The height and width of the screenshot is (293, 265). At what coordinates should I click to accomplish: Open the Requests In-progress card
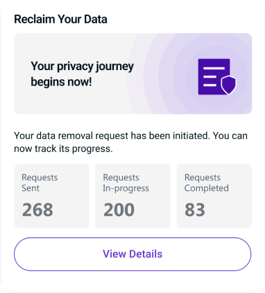(x=133, y=196)
